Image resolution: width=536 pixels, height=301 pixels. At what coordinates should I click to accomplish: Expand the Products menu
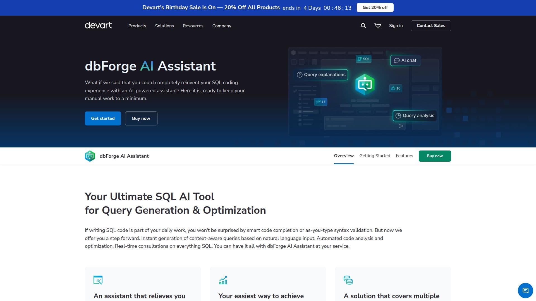point(137,26)
